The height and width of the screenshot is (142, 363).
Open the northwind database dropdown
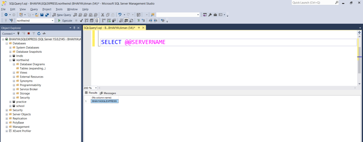pos(52,21)
